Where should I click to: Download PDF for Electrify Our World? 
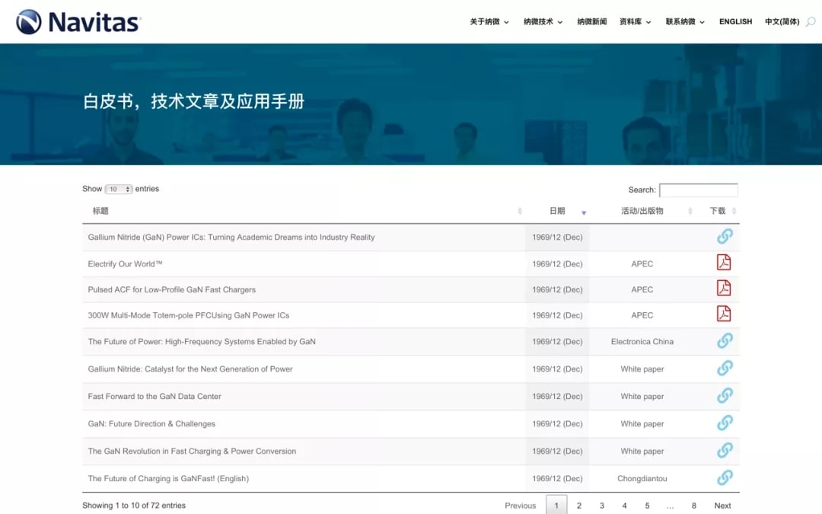click(x=724, y=263)
